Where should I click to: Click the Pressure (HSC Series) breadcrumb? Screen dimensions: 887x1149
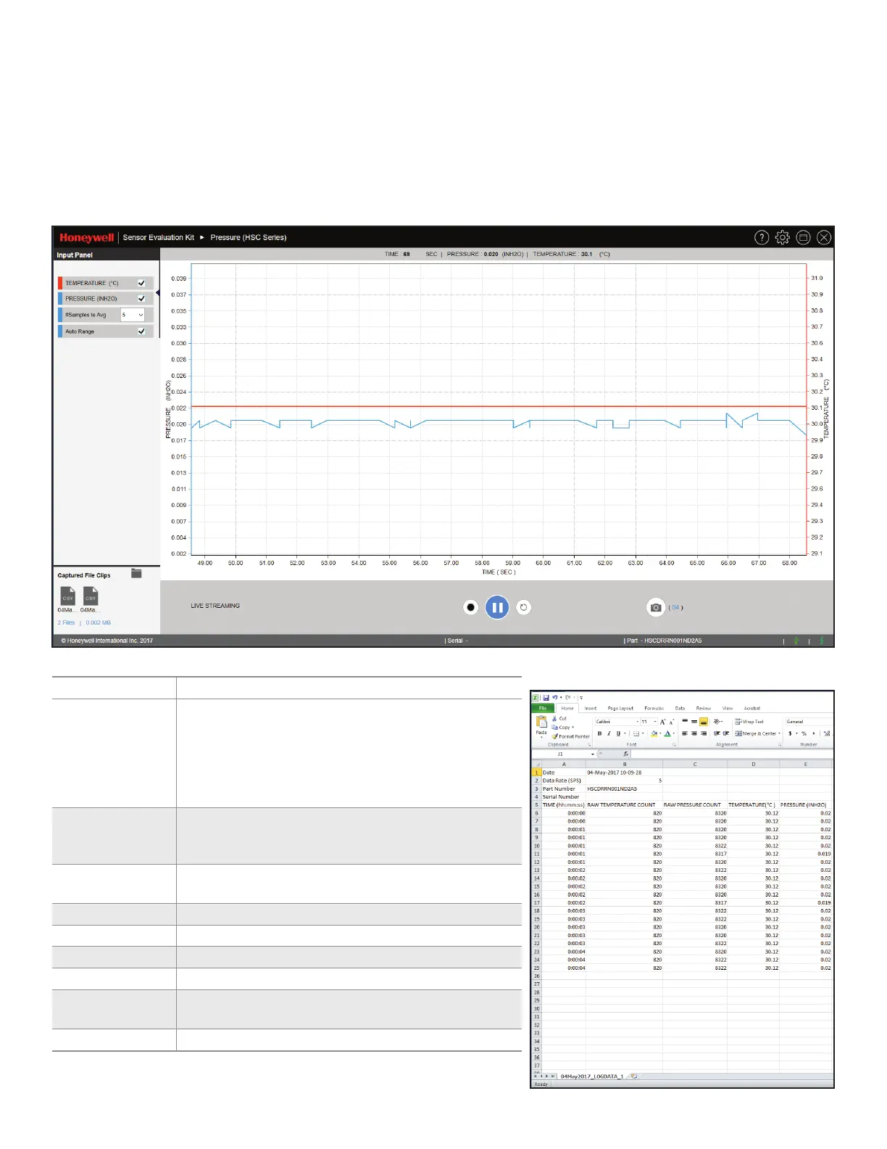coord(249,237)
